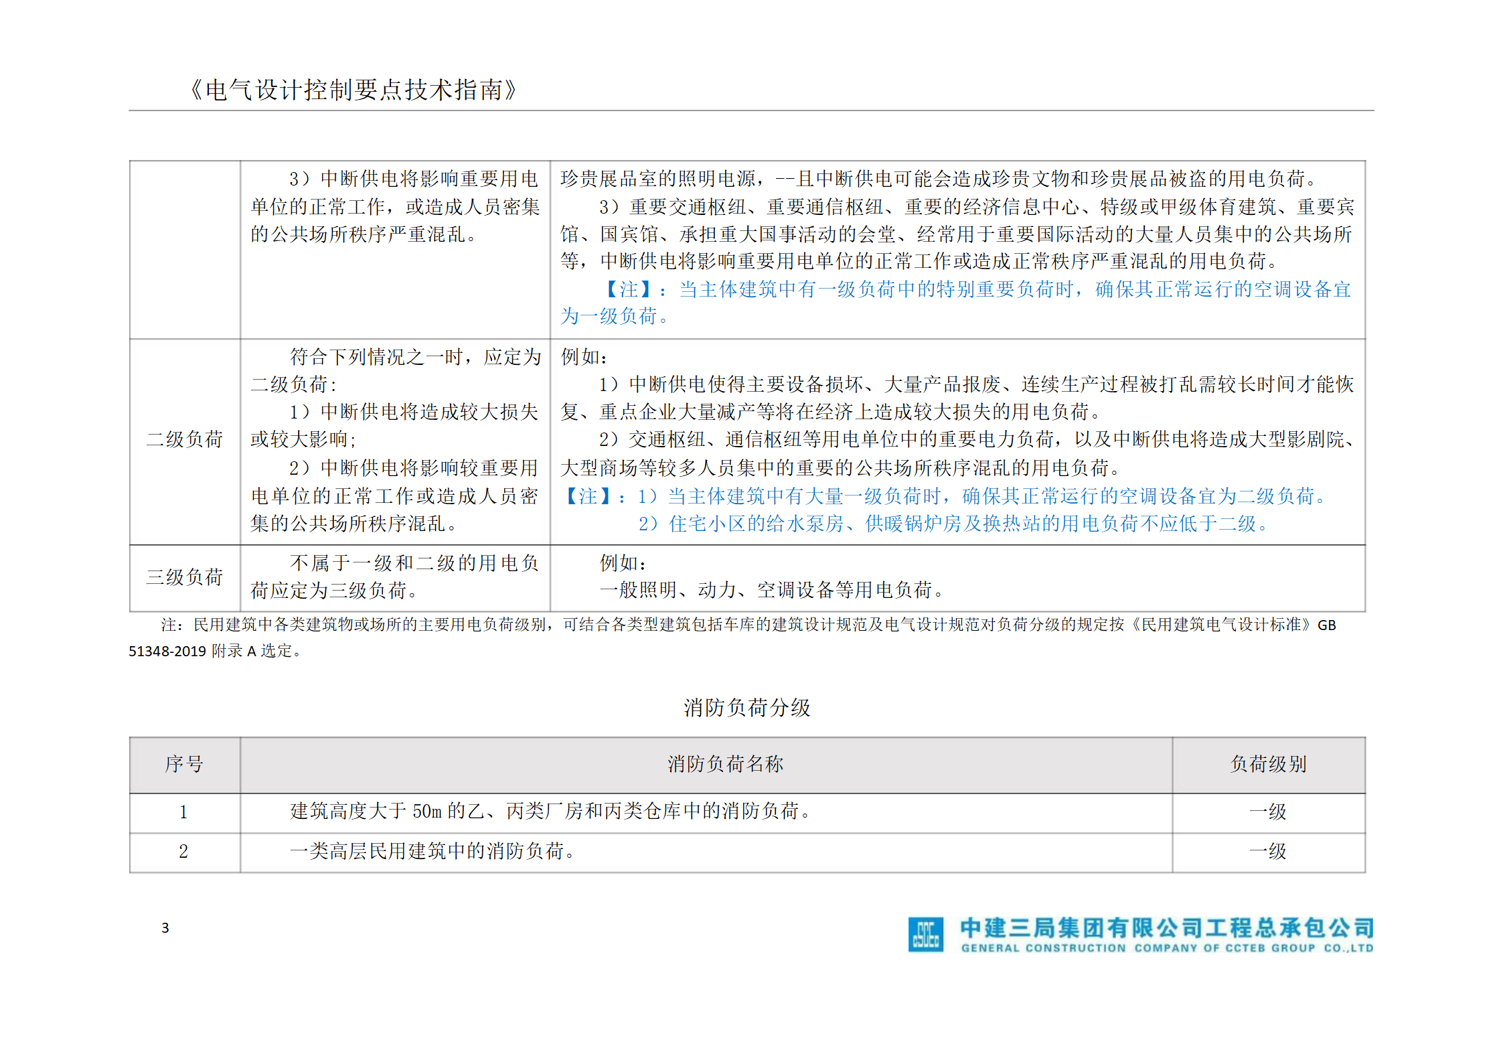
Task: Click the 消防负荷分级 table heading
Action: click(x=746, y=707)
